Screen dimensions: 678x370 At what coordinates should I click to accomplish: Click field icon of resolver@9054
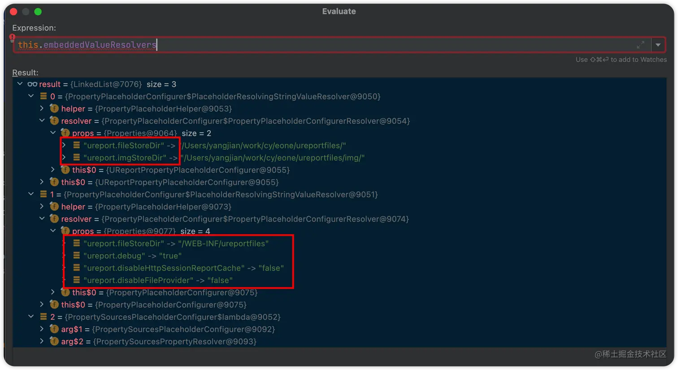point(54,121)
